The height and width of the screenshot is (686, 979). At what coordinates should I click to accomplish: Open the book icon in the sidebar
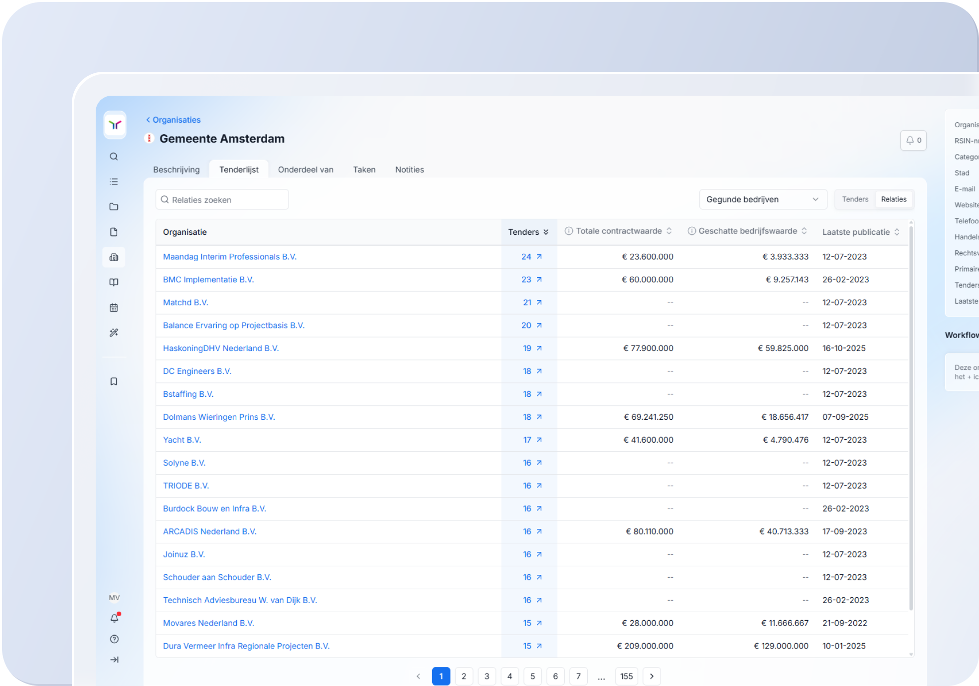114,282
